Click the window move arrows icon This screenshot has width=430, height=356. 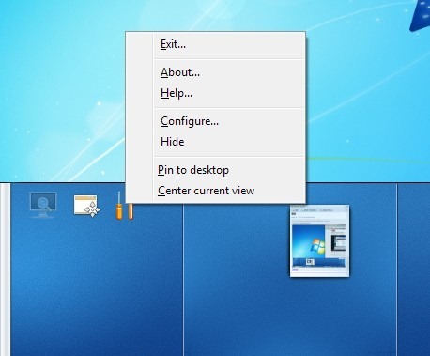87,206
